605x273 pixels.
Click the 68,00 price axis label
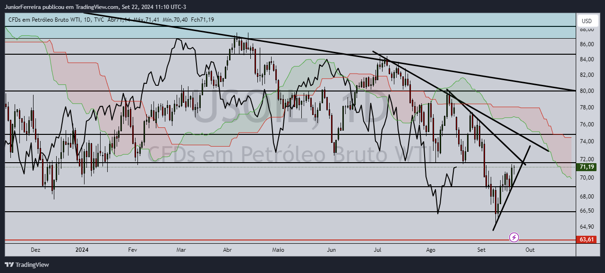click(587, 197)
